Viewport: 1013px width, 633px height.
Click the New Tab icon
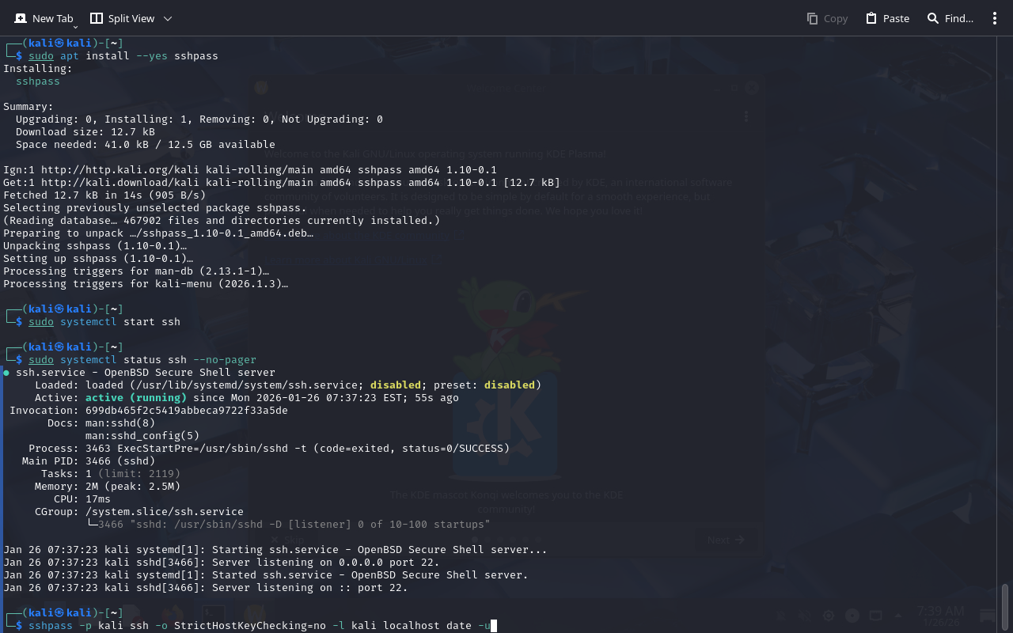click(x=21, y=18)
